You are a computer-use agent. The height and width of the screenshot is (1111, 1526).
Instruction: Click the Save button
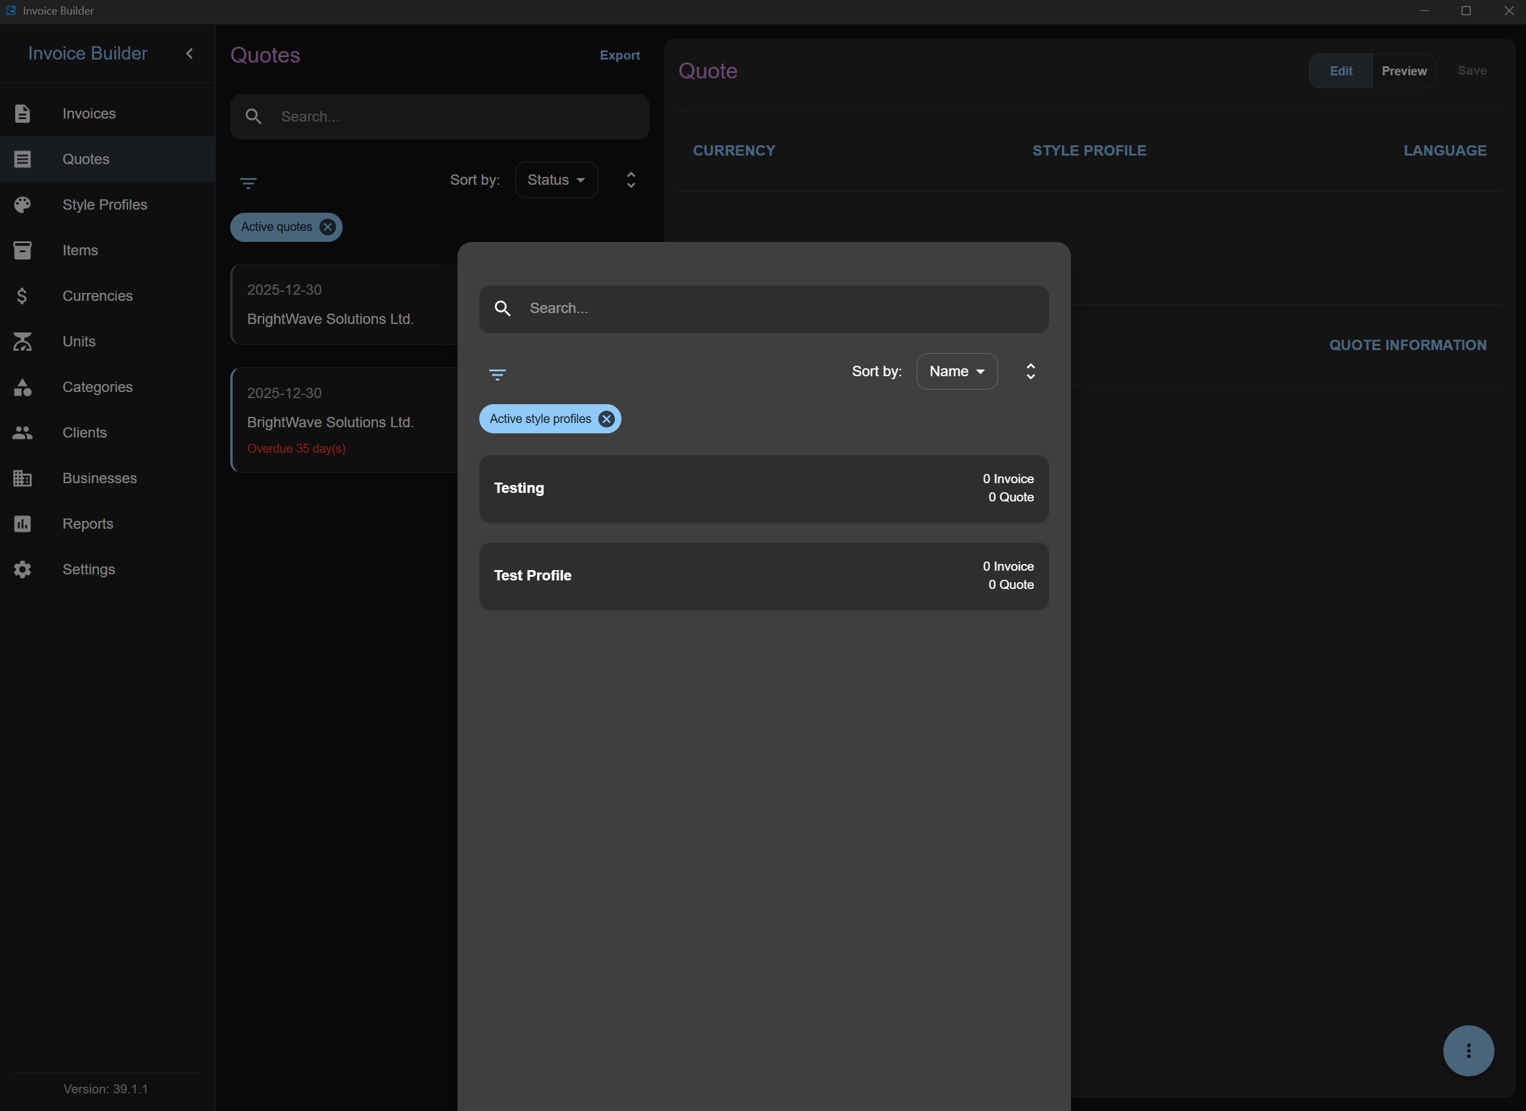[x=1471, y=71]
